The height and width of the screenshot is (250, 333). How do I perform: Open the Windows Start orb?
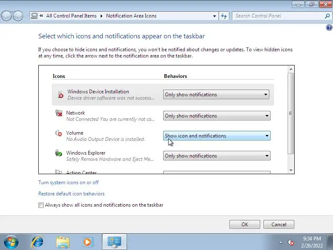click(11, 242)
